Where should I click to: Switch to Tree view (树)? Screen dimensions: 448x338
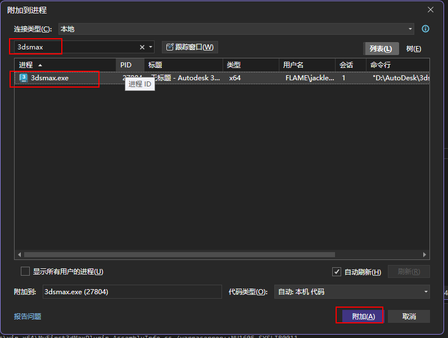click(413, 49)
